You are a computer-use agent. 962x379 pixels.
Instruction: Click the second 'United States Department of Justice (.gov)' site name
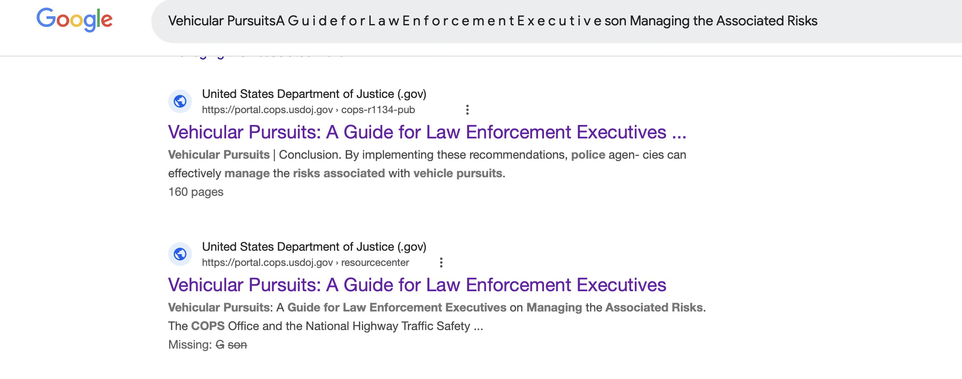click(314, 246)
